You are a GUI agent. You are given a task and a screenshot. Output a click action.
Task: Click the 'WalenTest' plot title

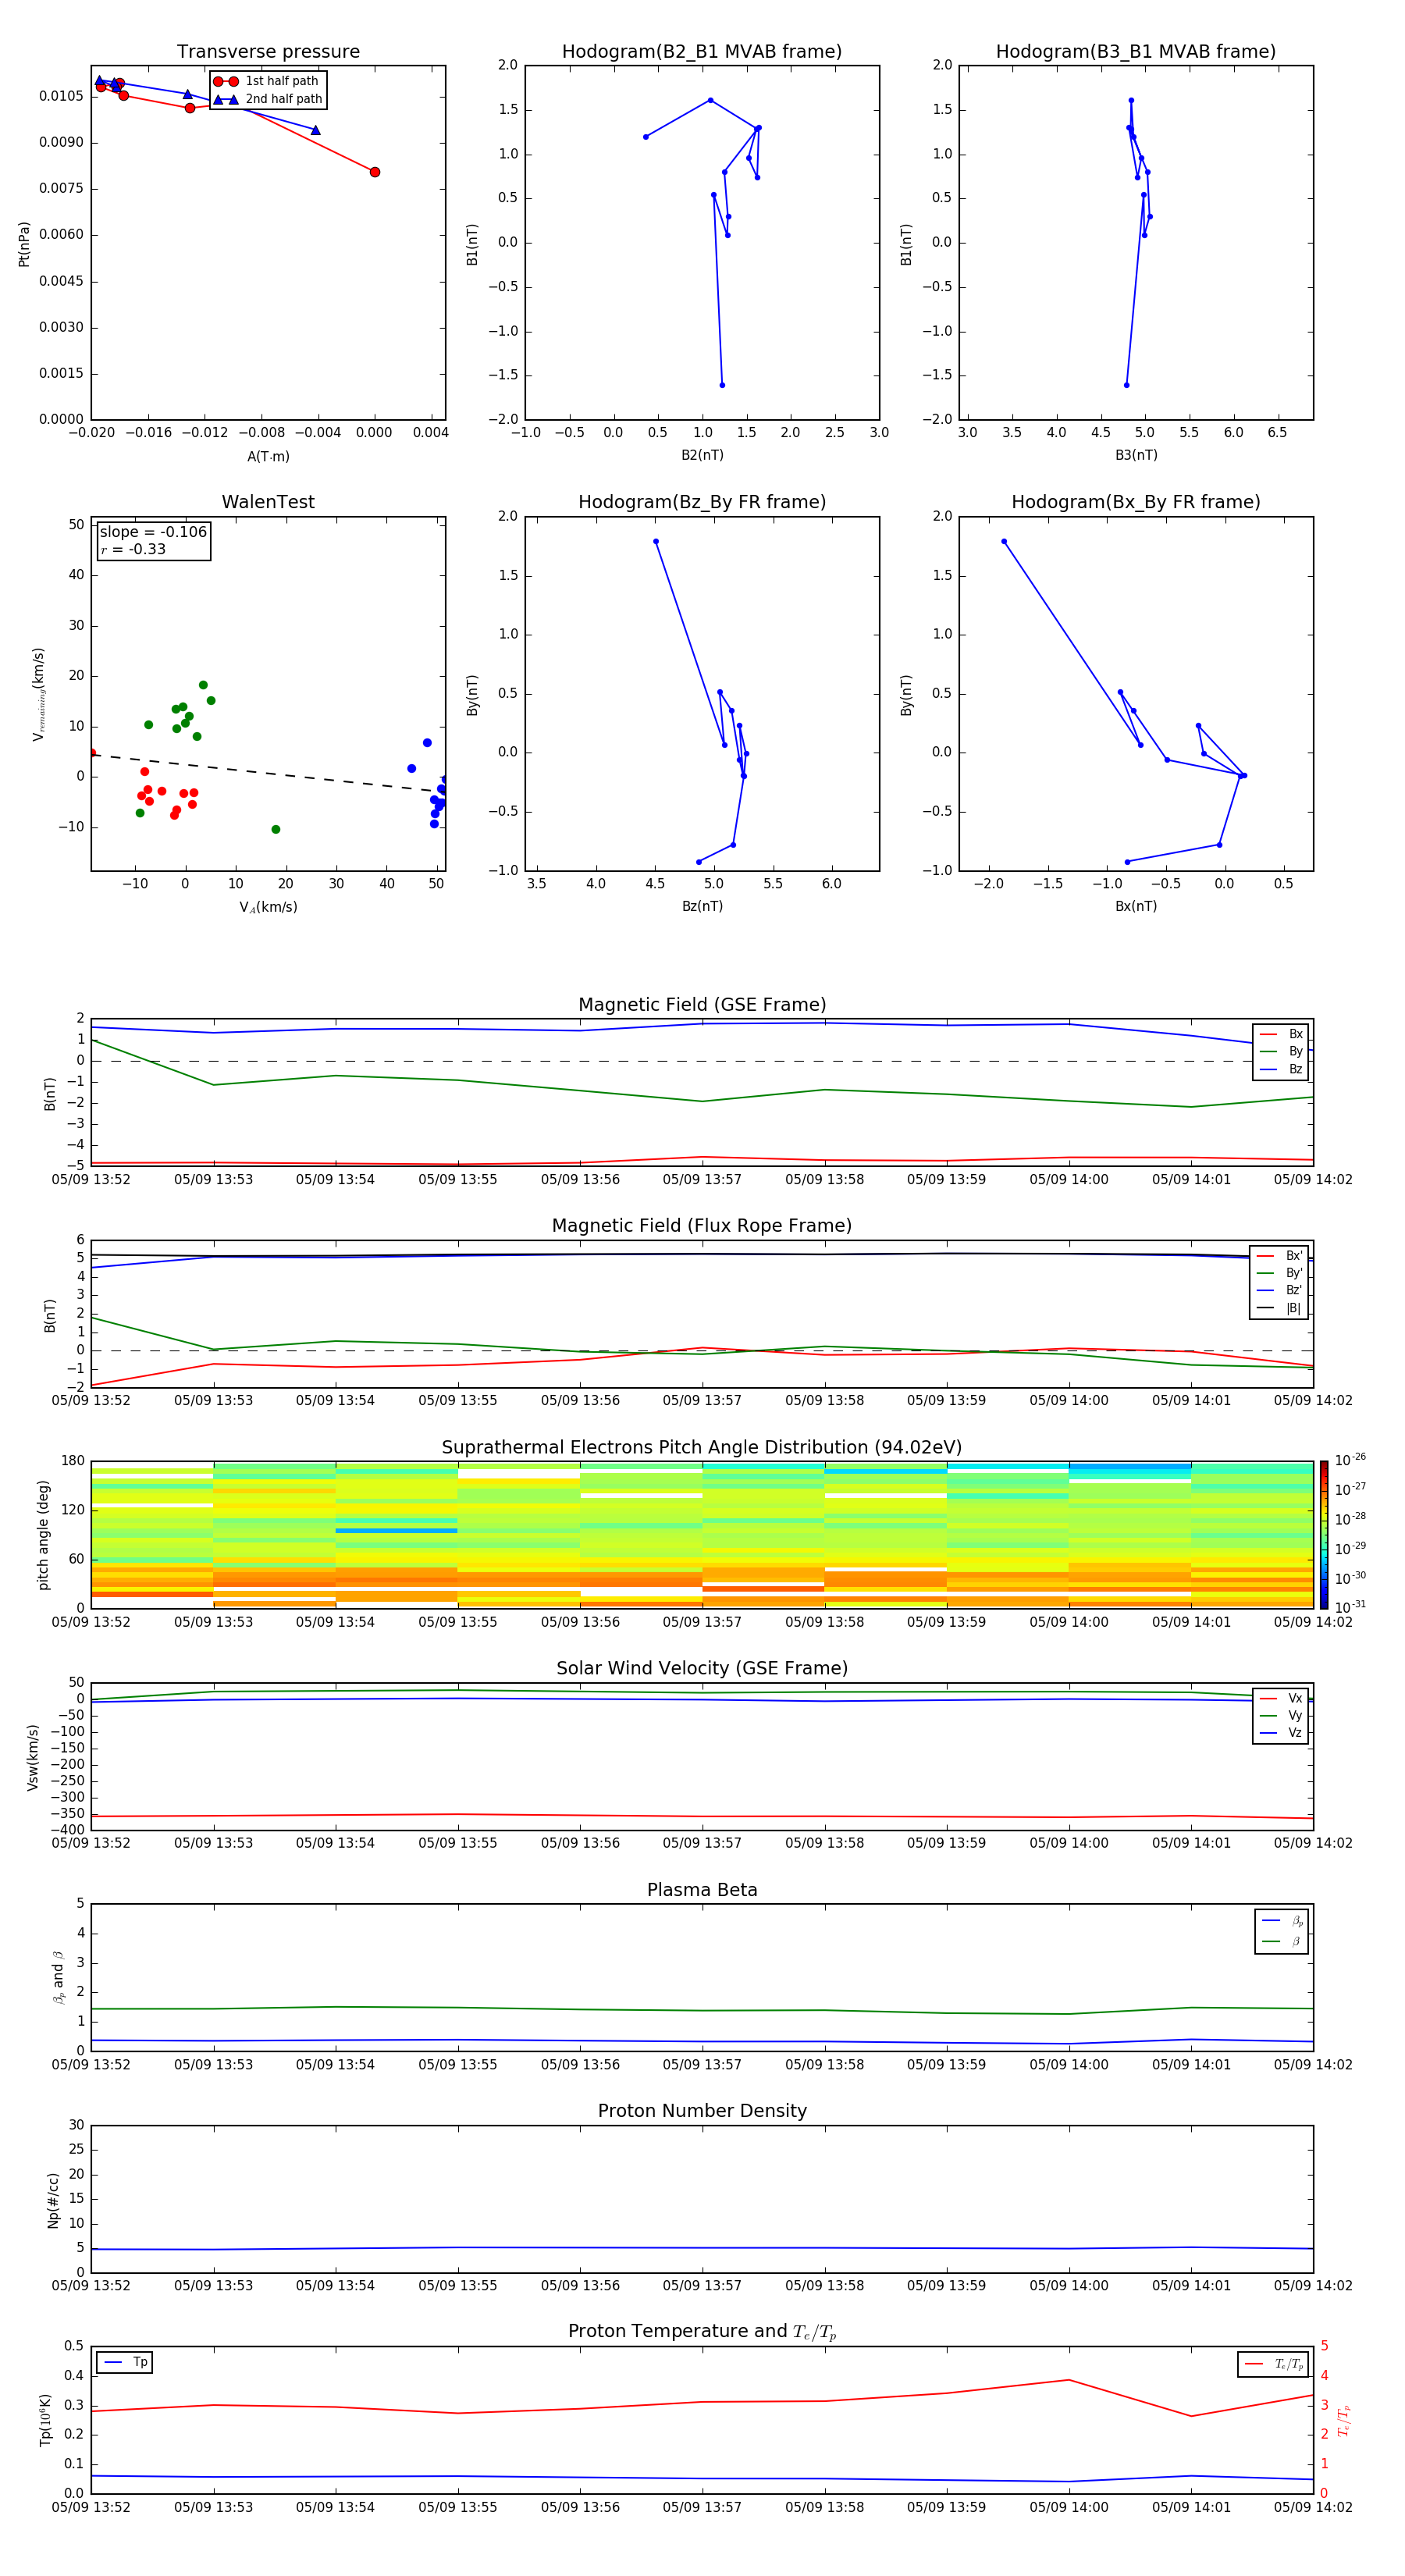coord(268,502)
